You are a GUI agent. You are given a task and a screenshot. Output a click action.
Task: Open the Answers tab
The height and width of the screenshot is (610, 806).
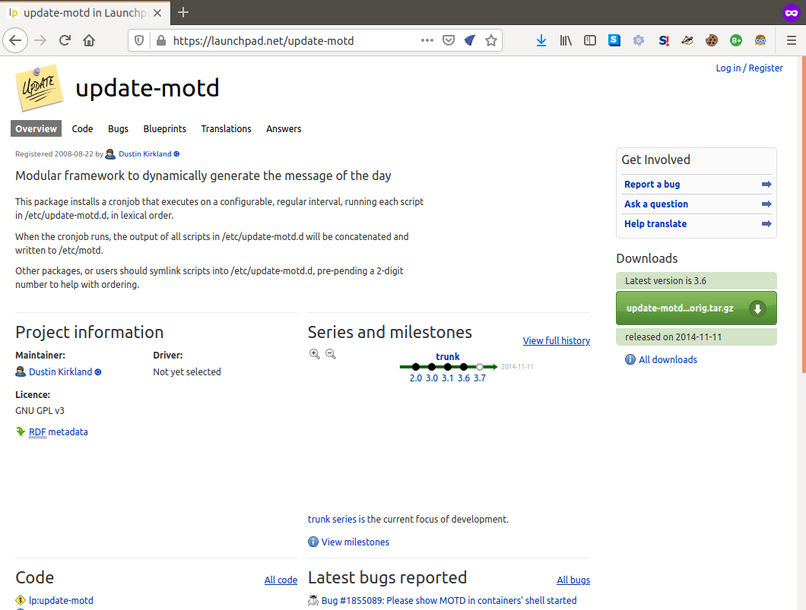(x=284, y=129)
